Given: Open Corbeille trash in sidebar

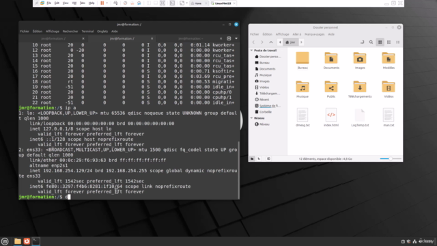Looking at the screenshot, I should (263, 112).
